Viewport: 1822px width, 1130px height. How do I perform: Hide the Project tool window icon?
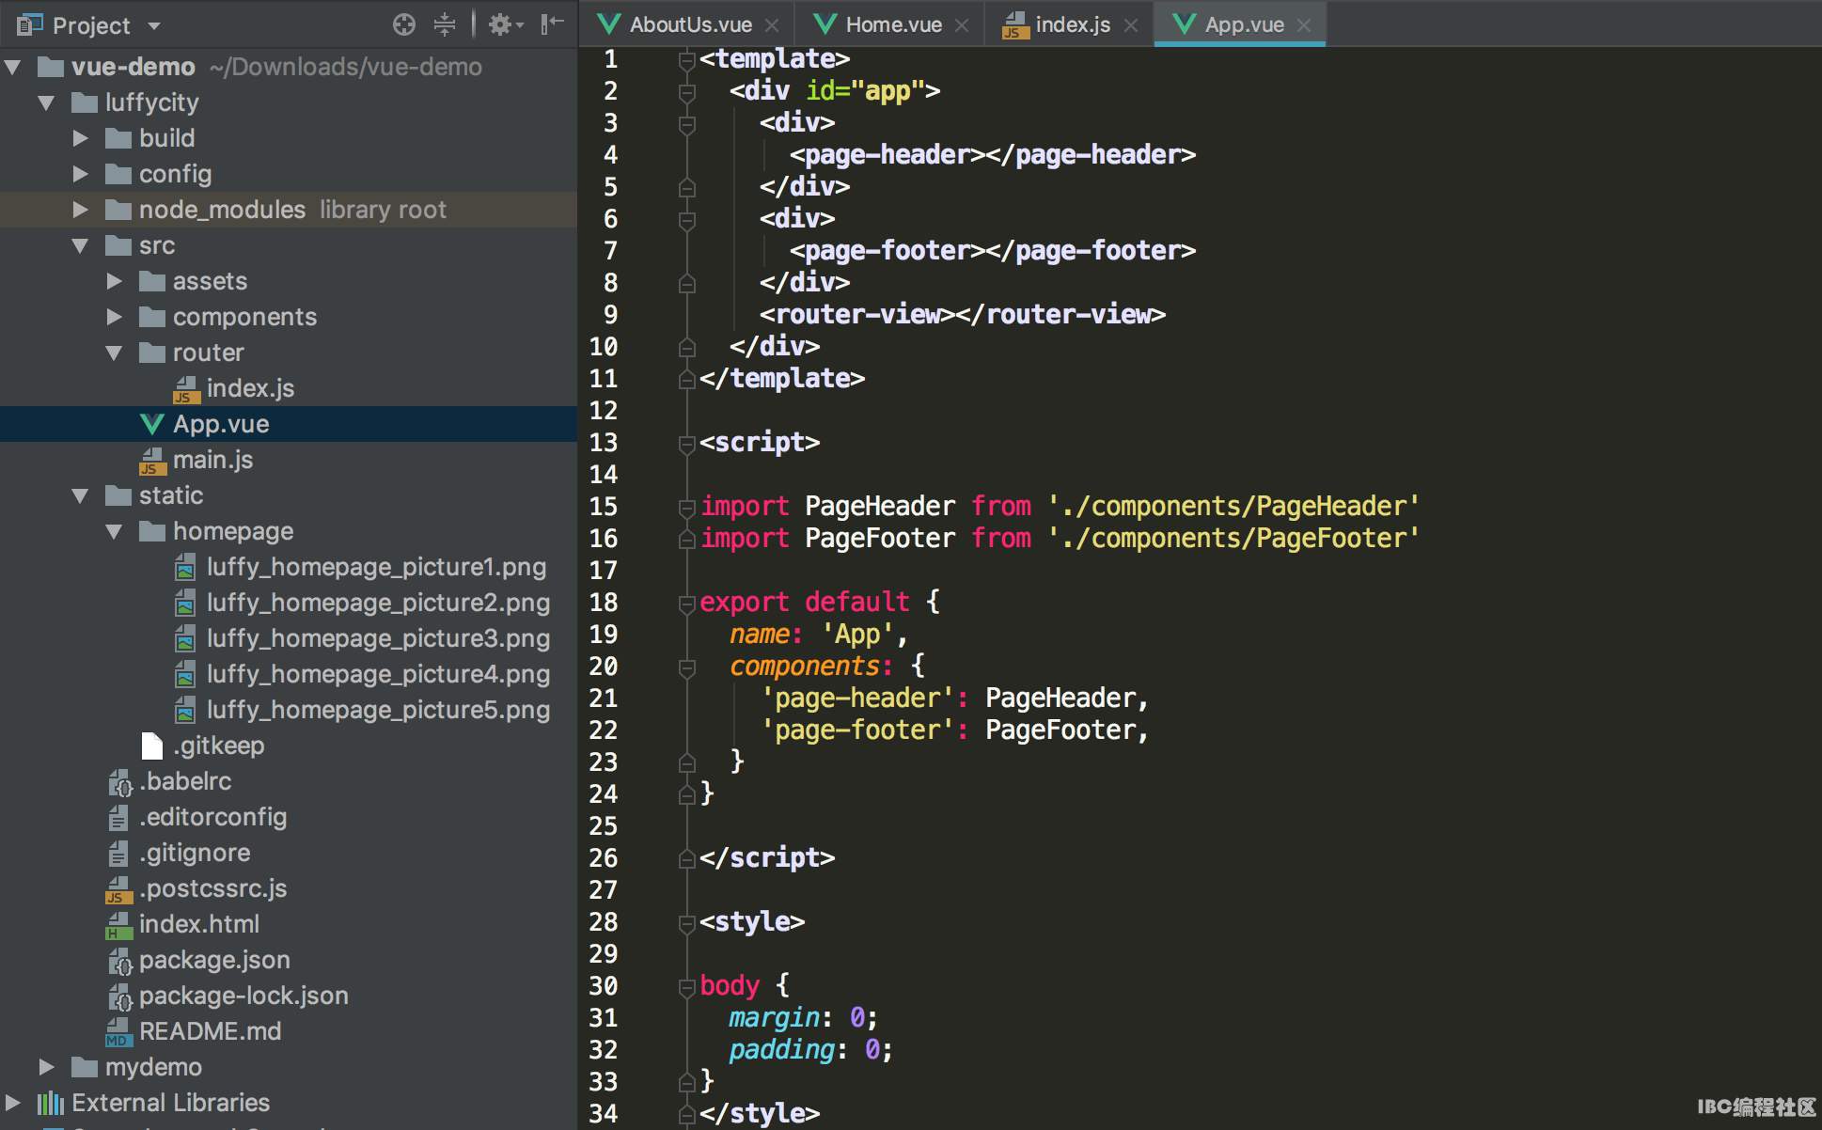pos(553,24)
